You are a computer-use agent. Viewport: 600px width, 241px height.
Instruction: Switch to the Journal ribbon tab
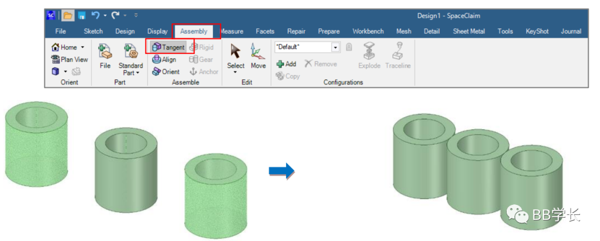[571, 31]
